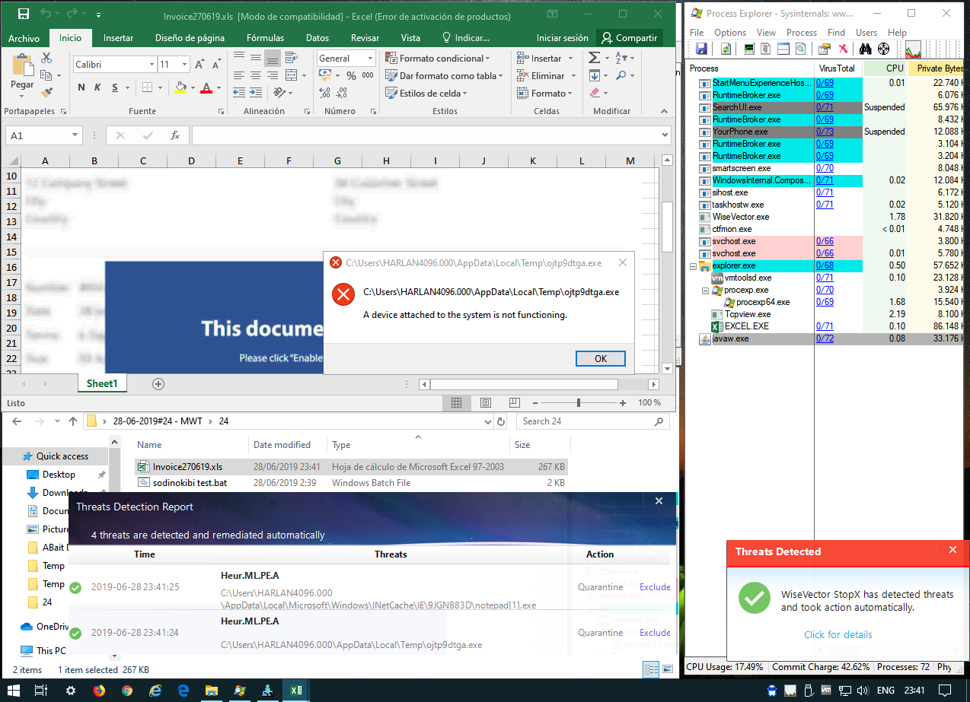
Task: Click the new sheet plus icon
Action: pyautogui.click(x=158, y=384)
